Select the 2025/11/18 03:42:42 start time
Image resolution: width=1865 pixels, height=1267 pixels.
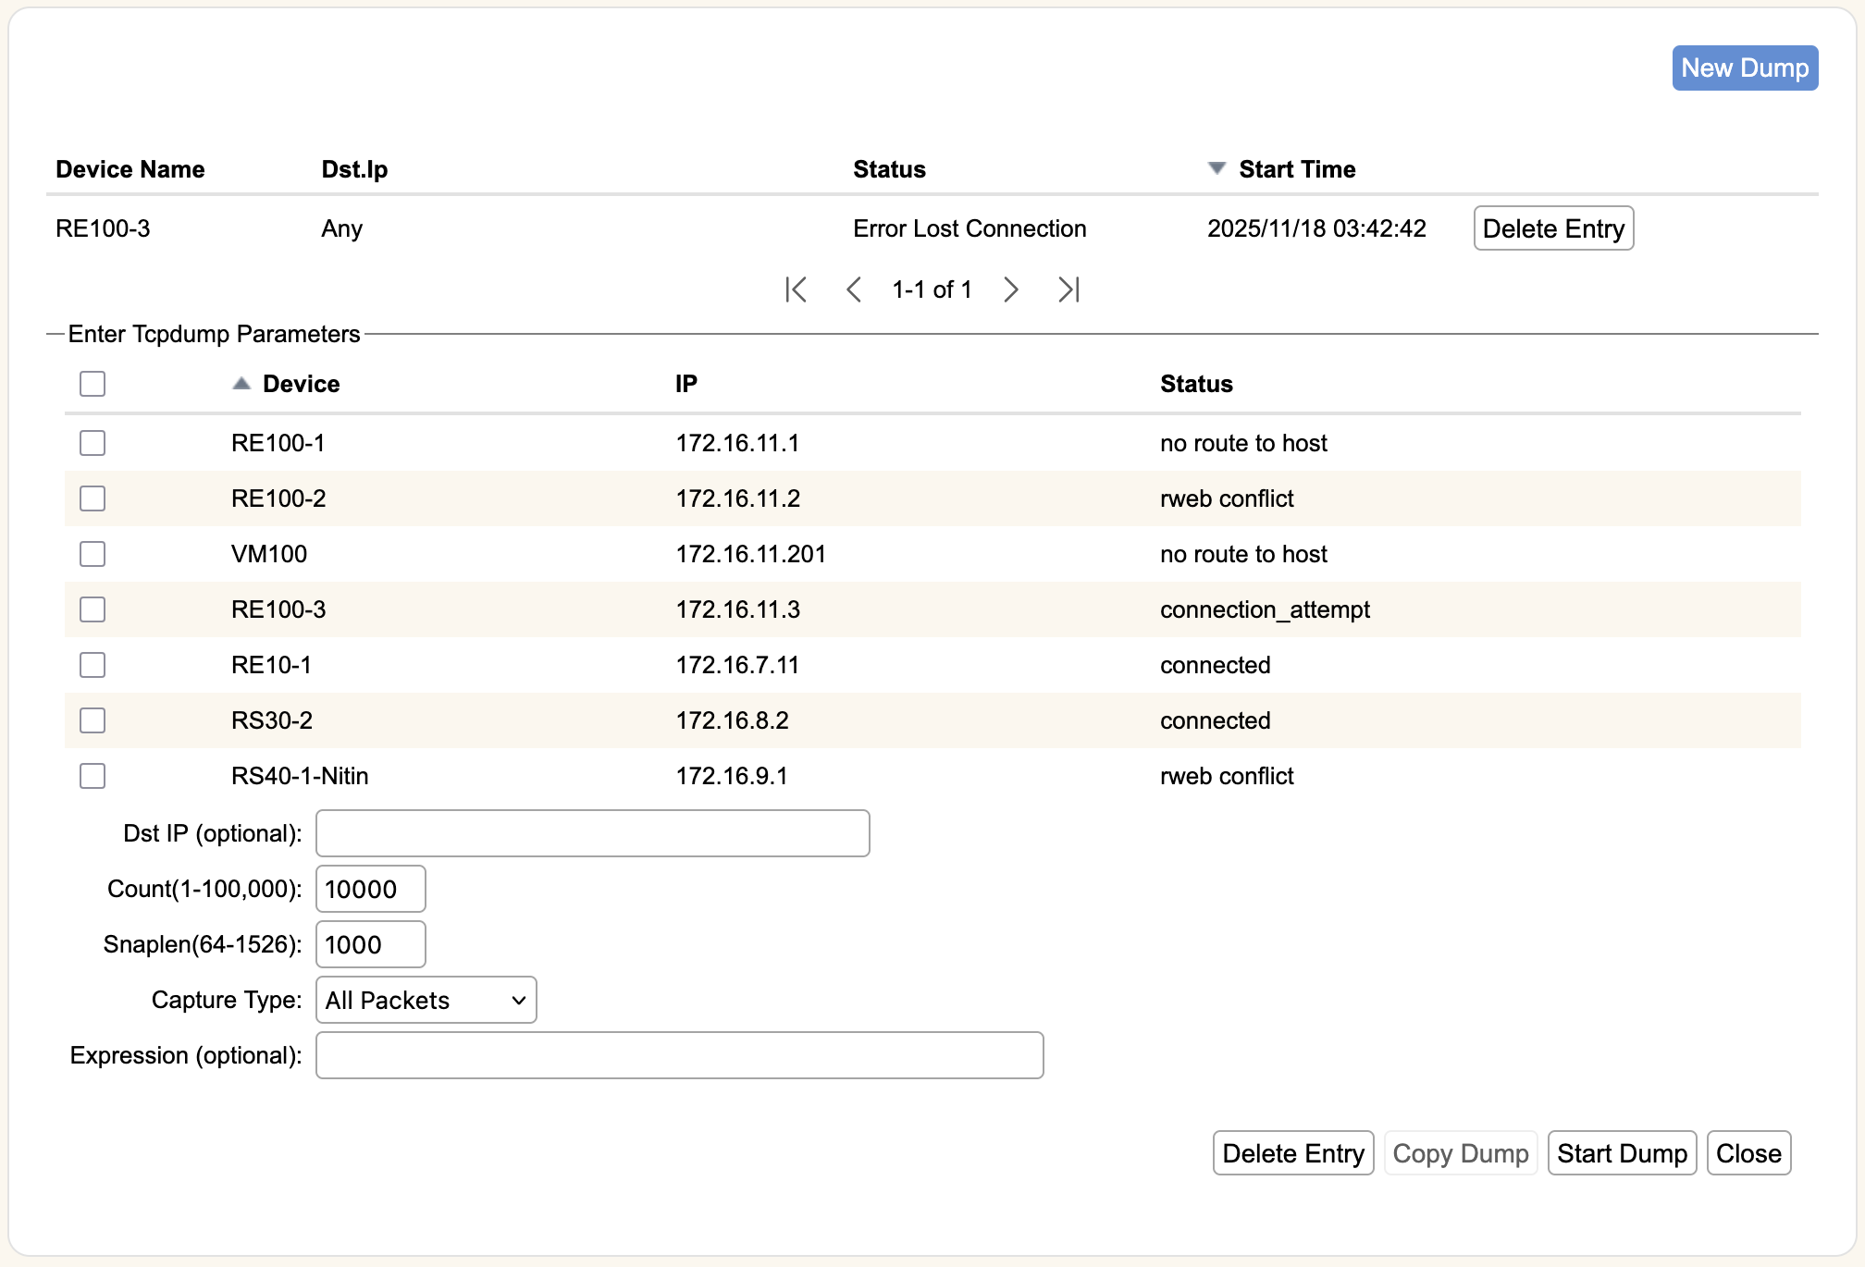[x=1316, y=228]
